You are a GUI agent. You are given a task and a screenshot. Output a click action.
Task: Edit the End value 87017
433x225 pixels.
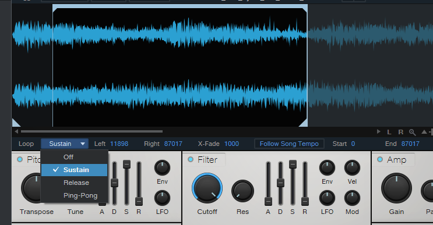tap(410, 144)
